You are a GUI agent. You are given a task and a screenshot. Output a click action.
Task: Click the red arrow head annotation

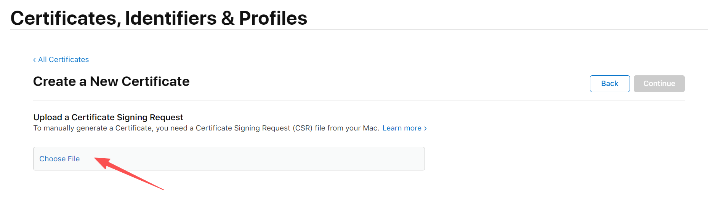[x=101, y=162]
